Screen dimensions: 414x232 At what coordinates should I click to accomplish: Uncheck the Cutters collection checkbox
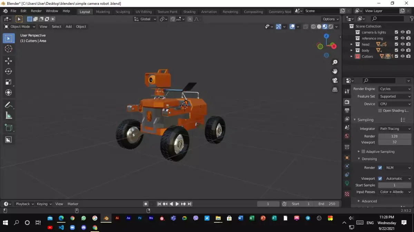396,56
